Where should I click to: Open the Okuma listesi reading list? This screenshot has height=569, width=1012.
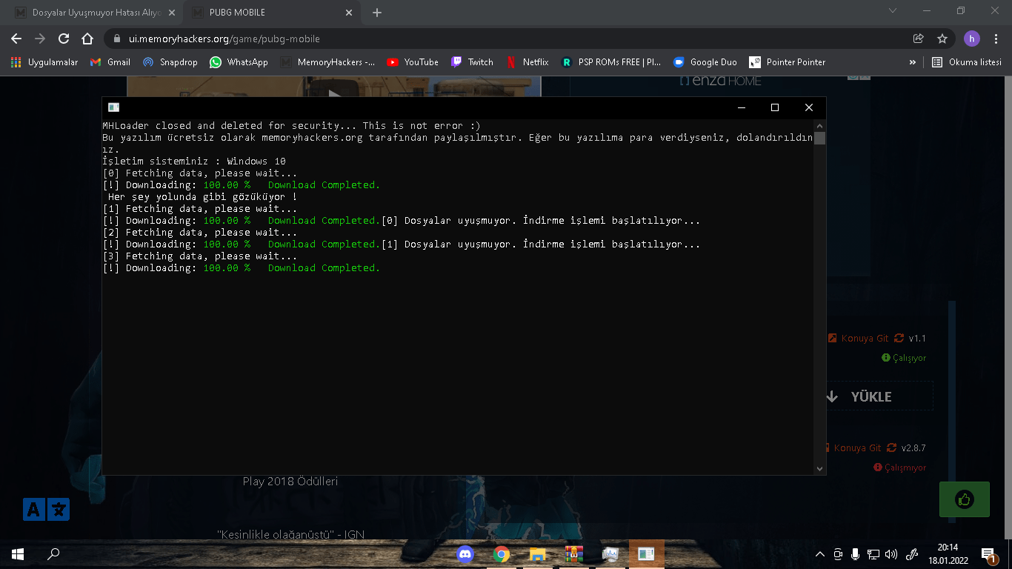tap(967, 62)
